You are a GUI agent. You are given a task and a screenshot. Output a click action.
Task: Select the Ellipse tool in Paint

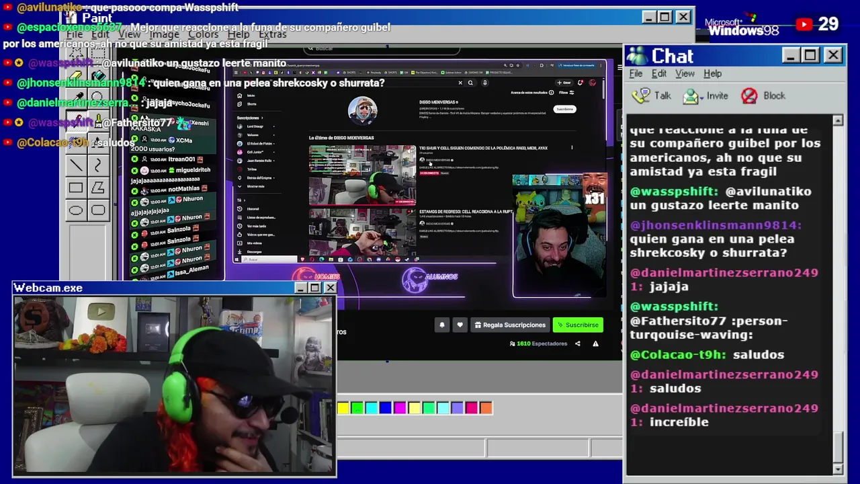76,211
